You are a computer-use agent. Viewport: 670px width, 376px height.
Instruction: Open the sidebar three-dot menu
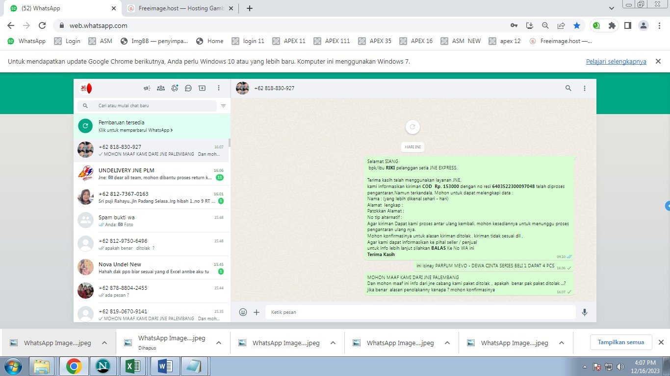point(219,88)
